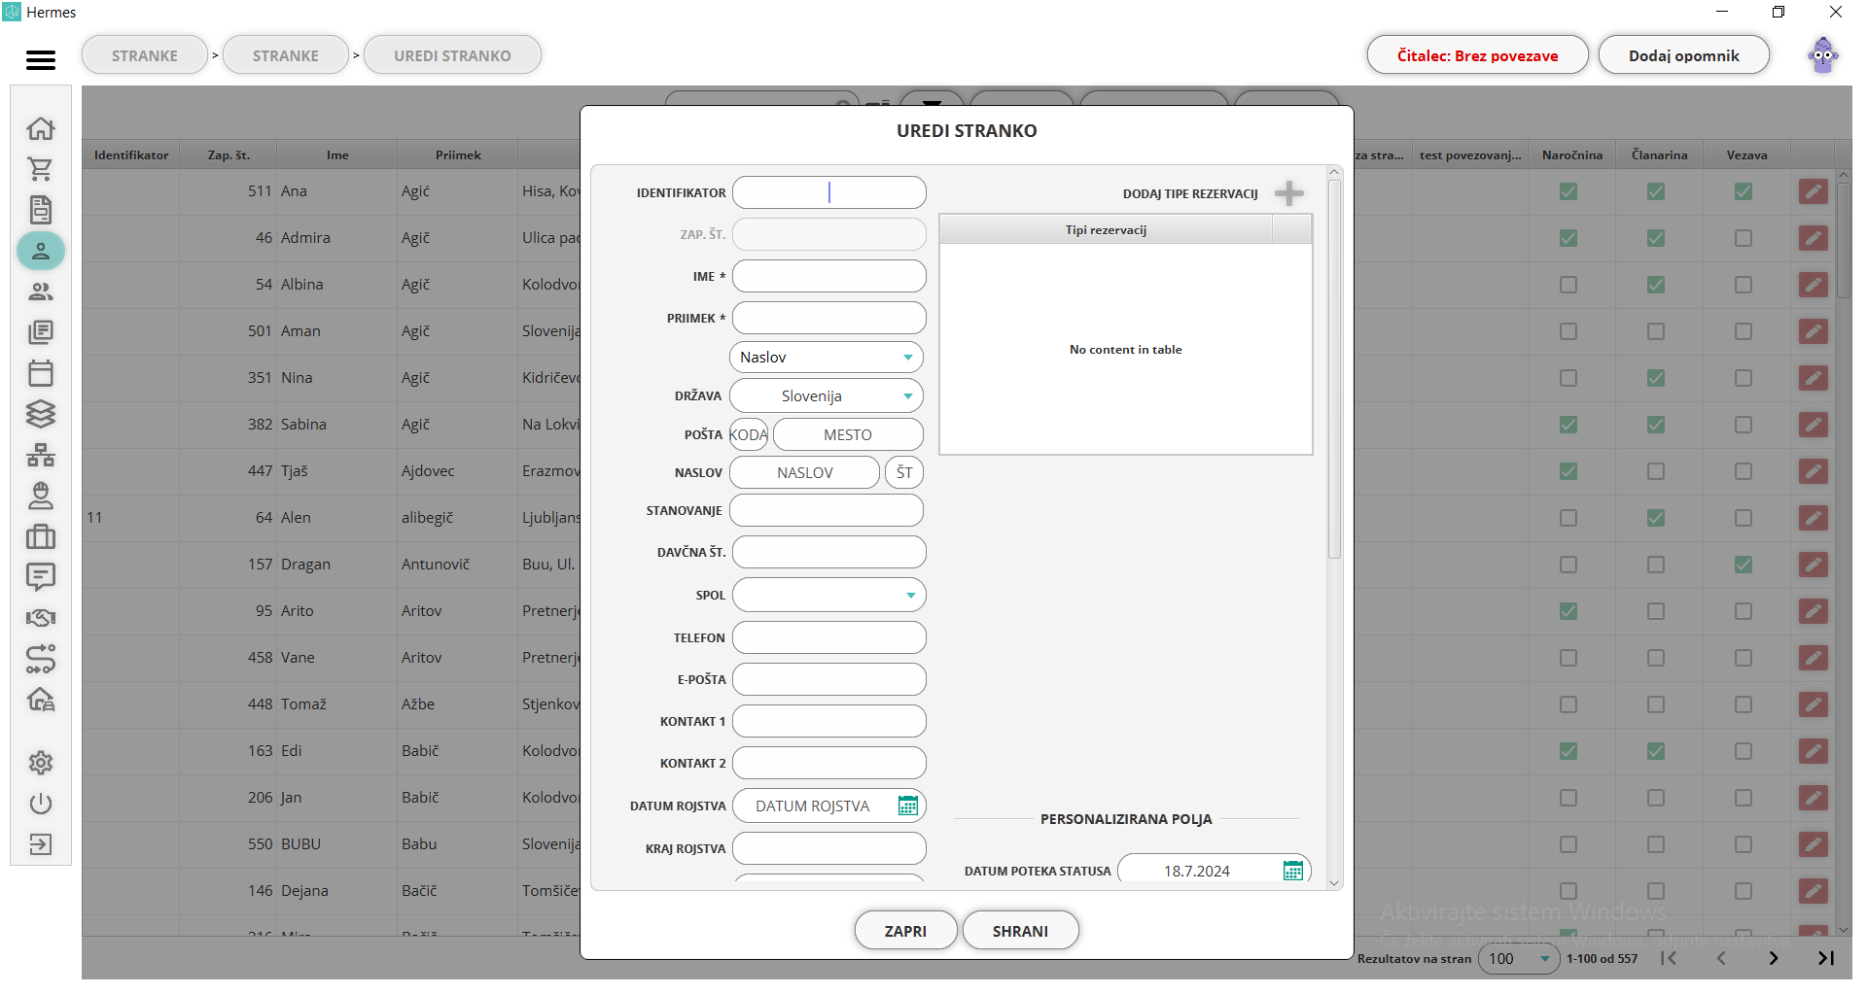Toggle Vezava checkbox for Dragan Antunovič
Image resolution: width=1867 pixels, height=995 pixels.
coord(1744,565)
